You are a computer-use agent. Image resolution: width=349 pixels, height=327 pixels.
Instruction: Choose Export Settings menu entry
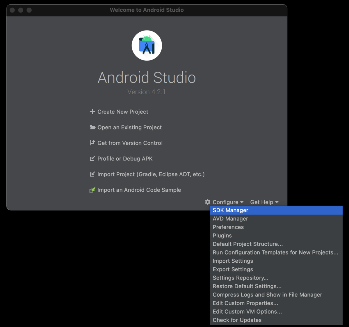(x=276, y=269)
